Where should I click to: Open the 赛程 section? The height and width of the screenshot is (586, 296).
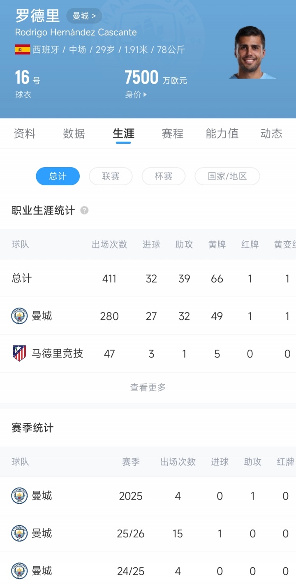tap(172, 133)
